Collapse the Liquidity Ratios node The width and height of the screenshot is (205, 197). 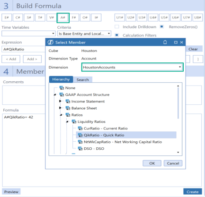pyautogui.click(x=67, y=121)
